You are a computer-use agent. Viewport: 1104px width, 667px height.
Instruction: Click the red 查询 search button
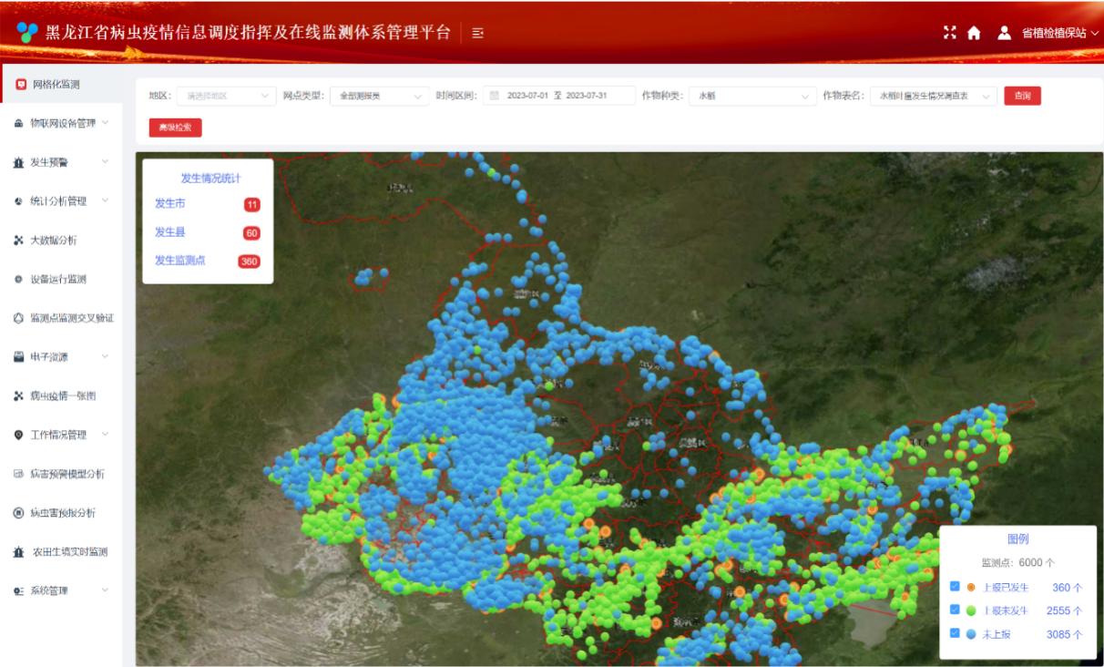coord(1022,95)
